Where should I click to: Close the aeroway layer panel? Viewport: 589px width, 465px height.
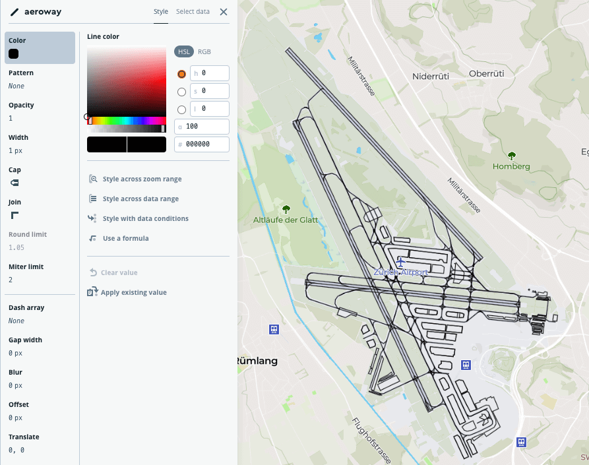(x=224, y=12)
